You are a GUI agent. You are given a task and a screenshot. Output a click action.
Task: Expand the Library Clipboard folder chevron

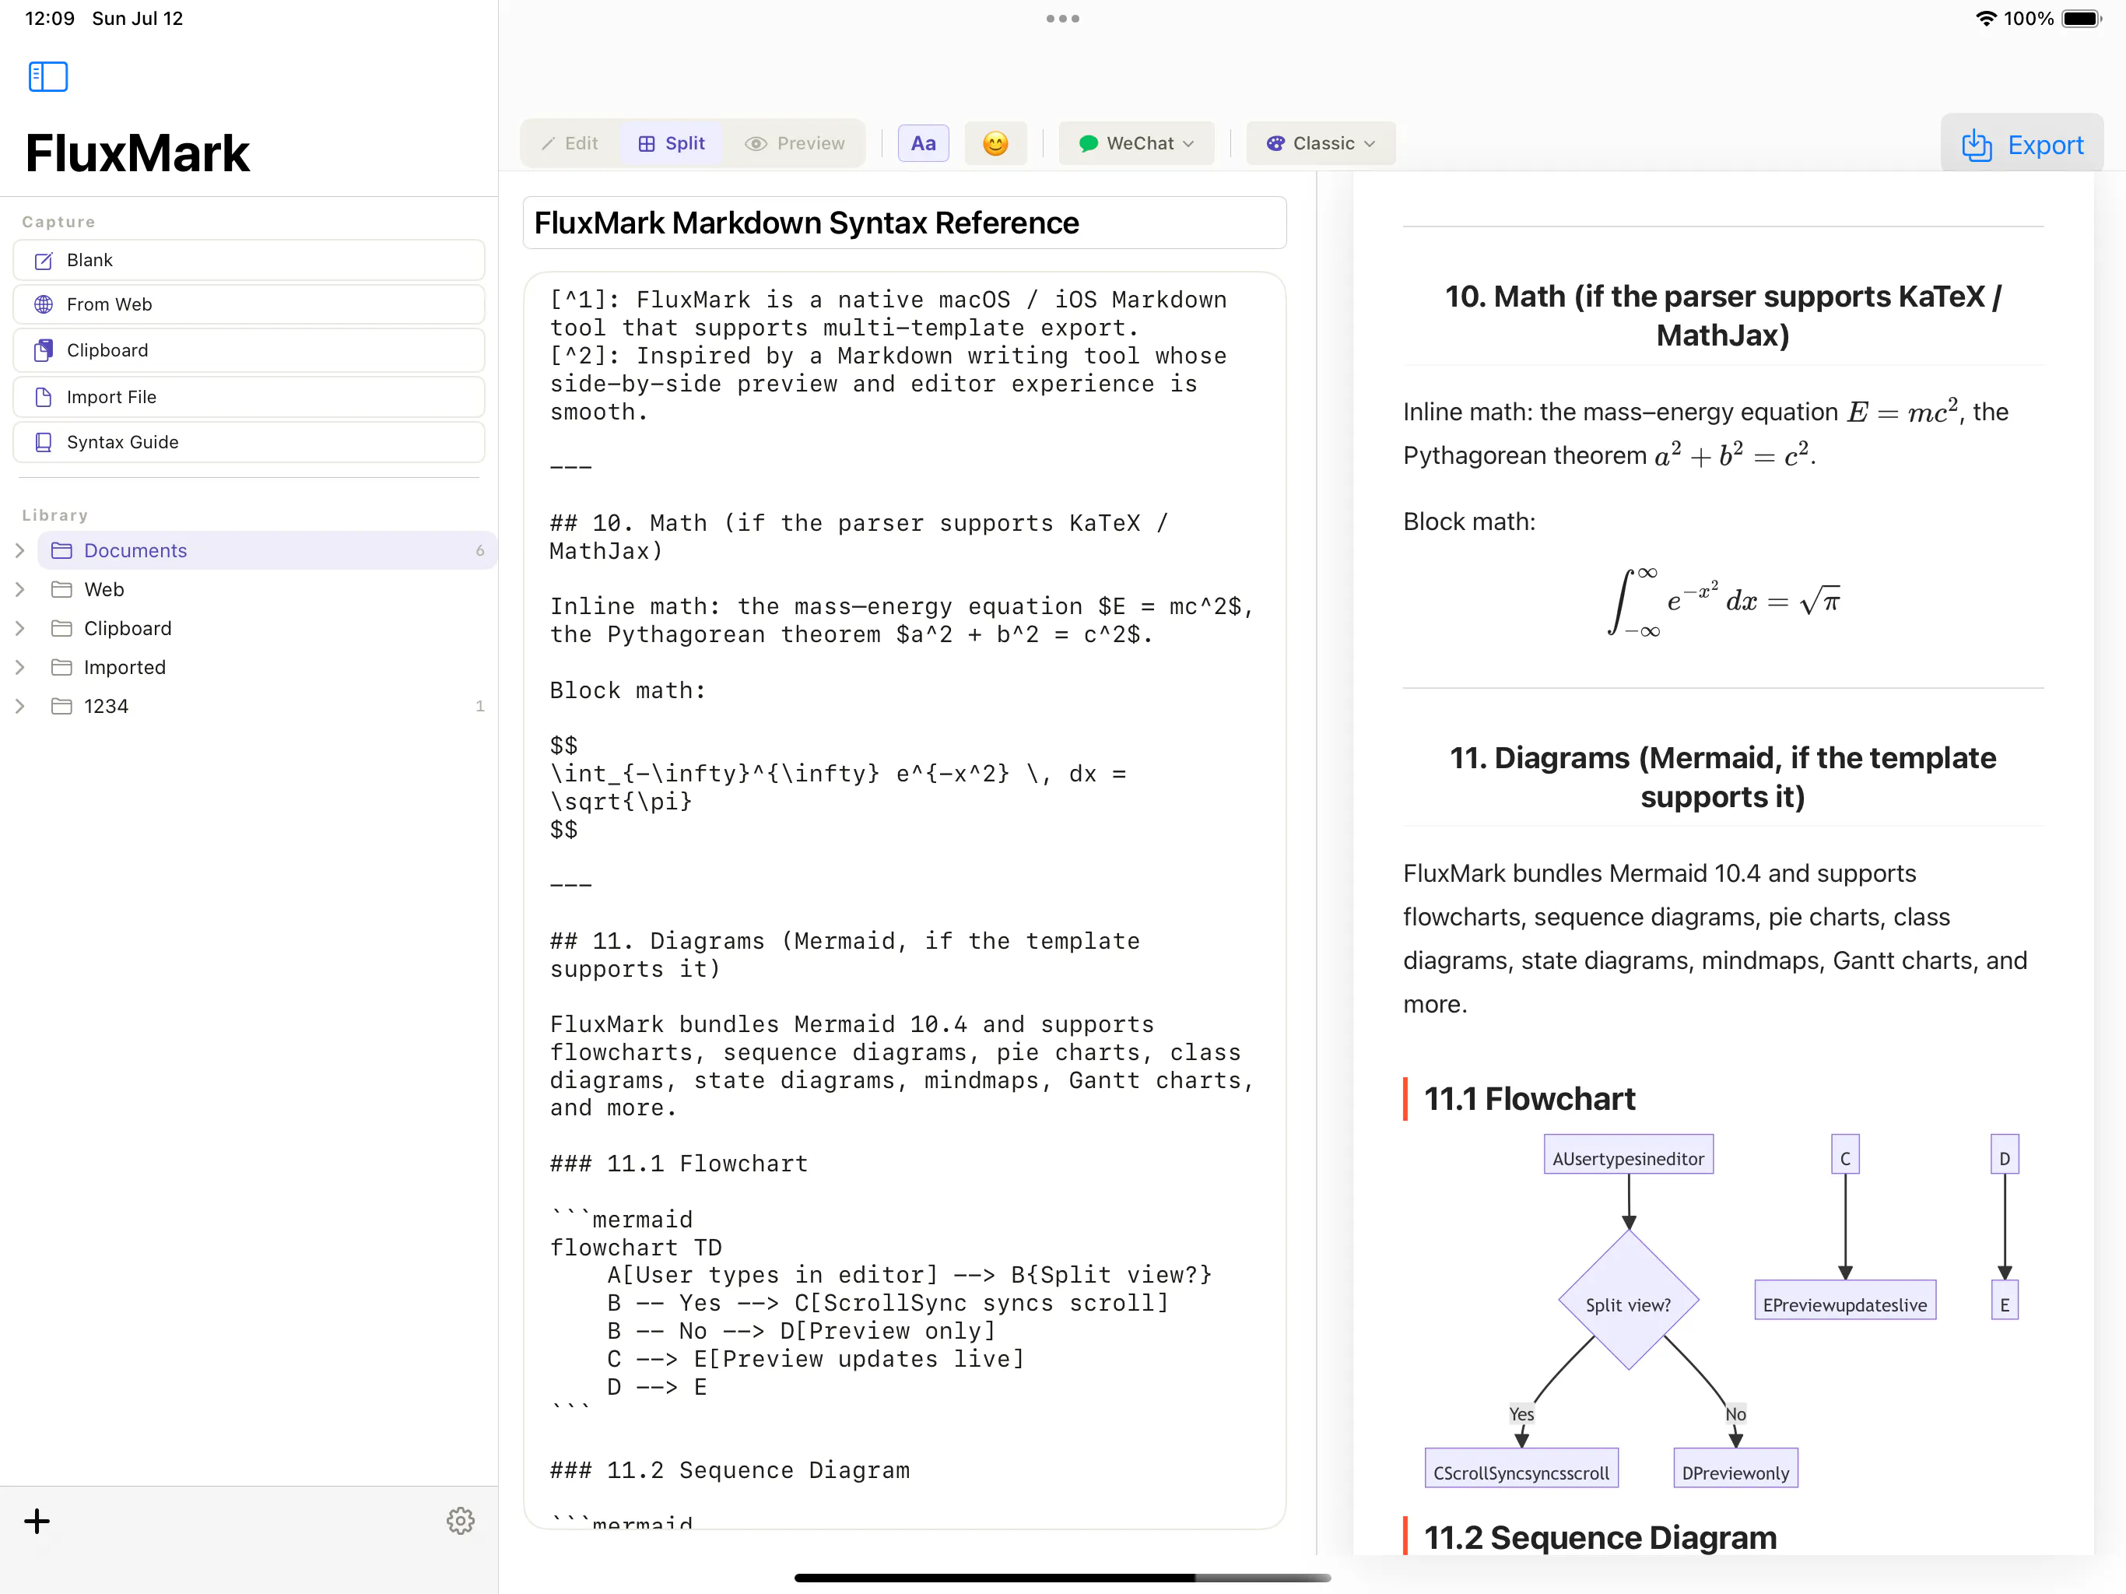(20, 629)
